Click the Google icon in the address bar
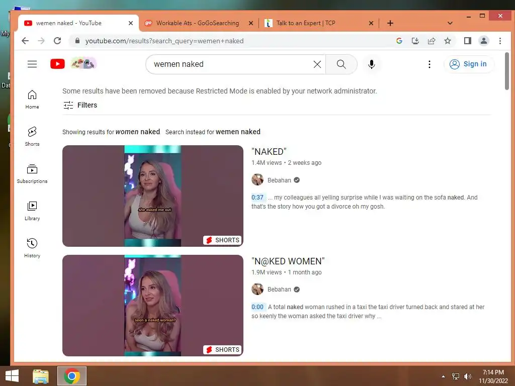Screen dimensions: 515x386 pyautogui.click(x=399, y=41)
